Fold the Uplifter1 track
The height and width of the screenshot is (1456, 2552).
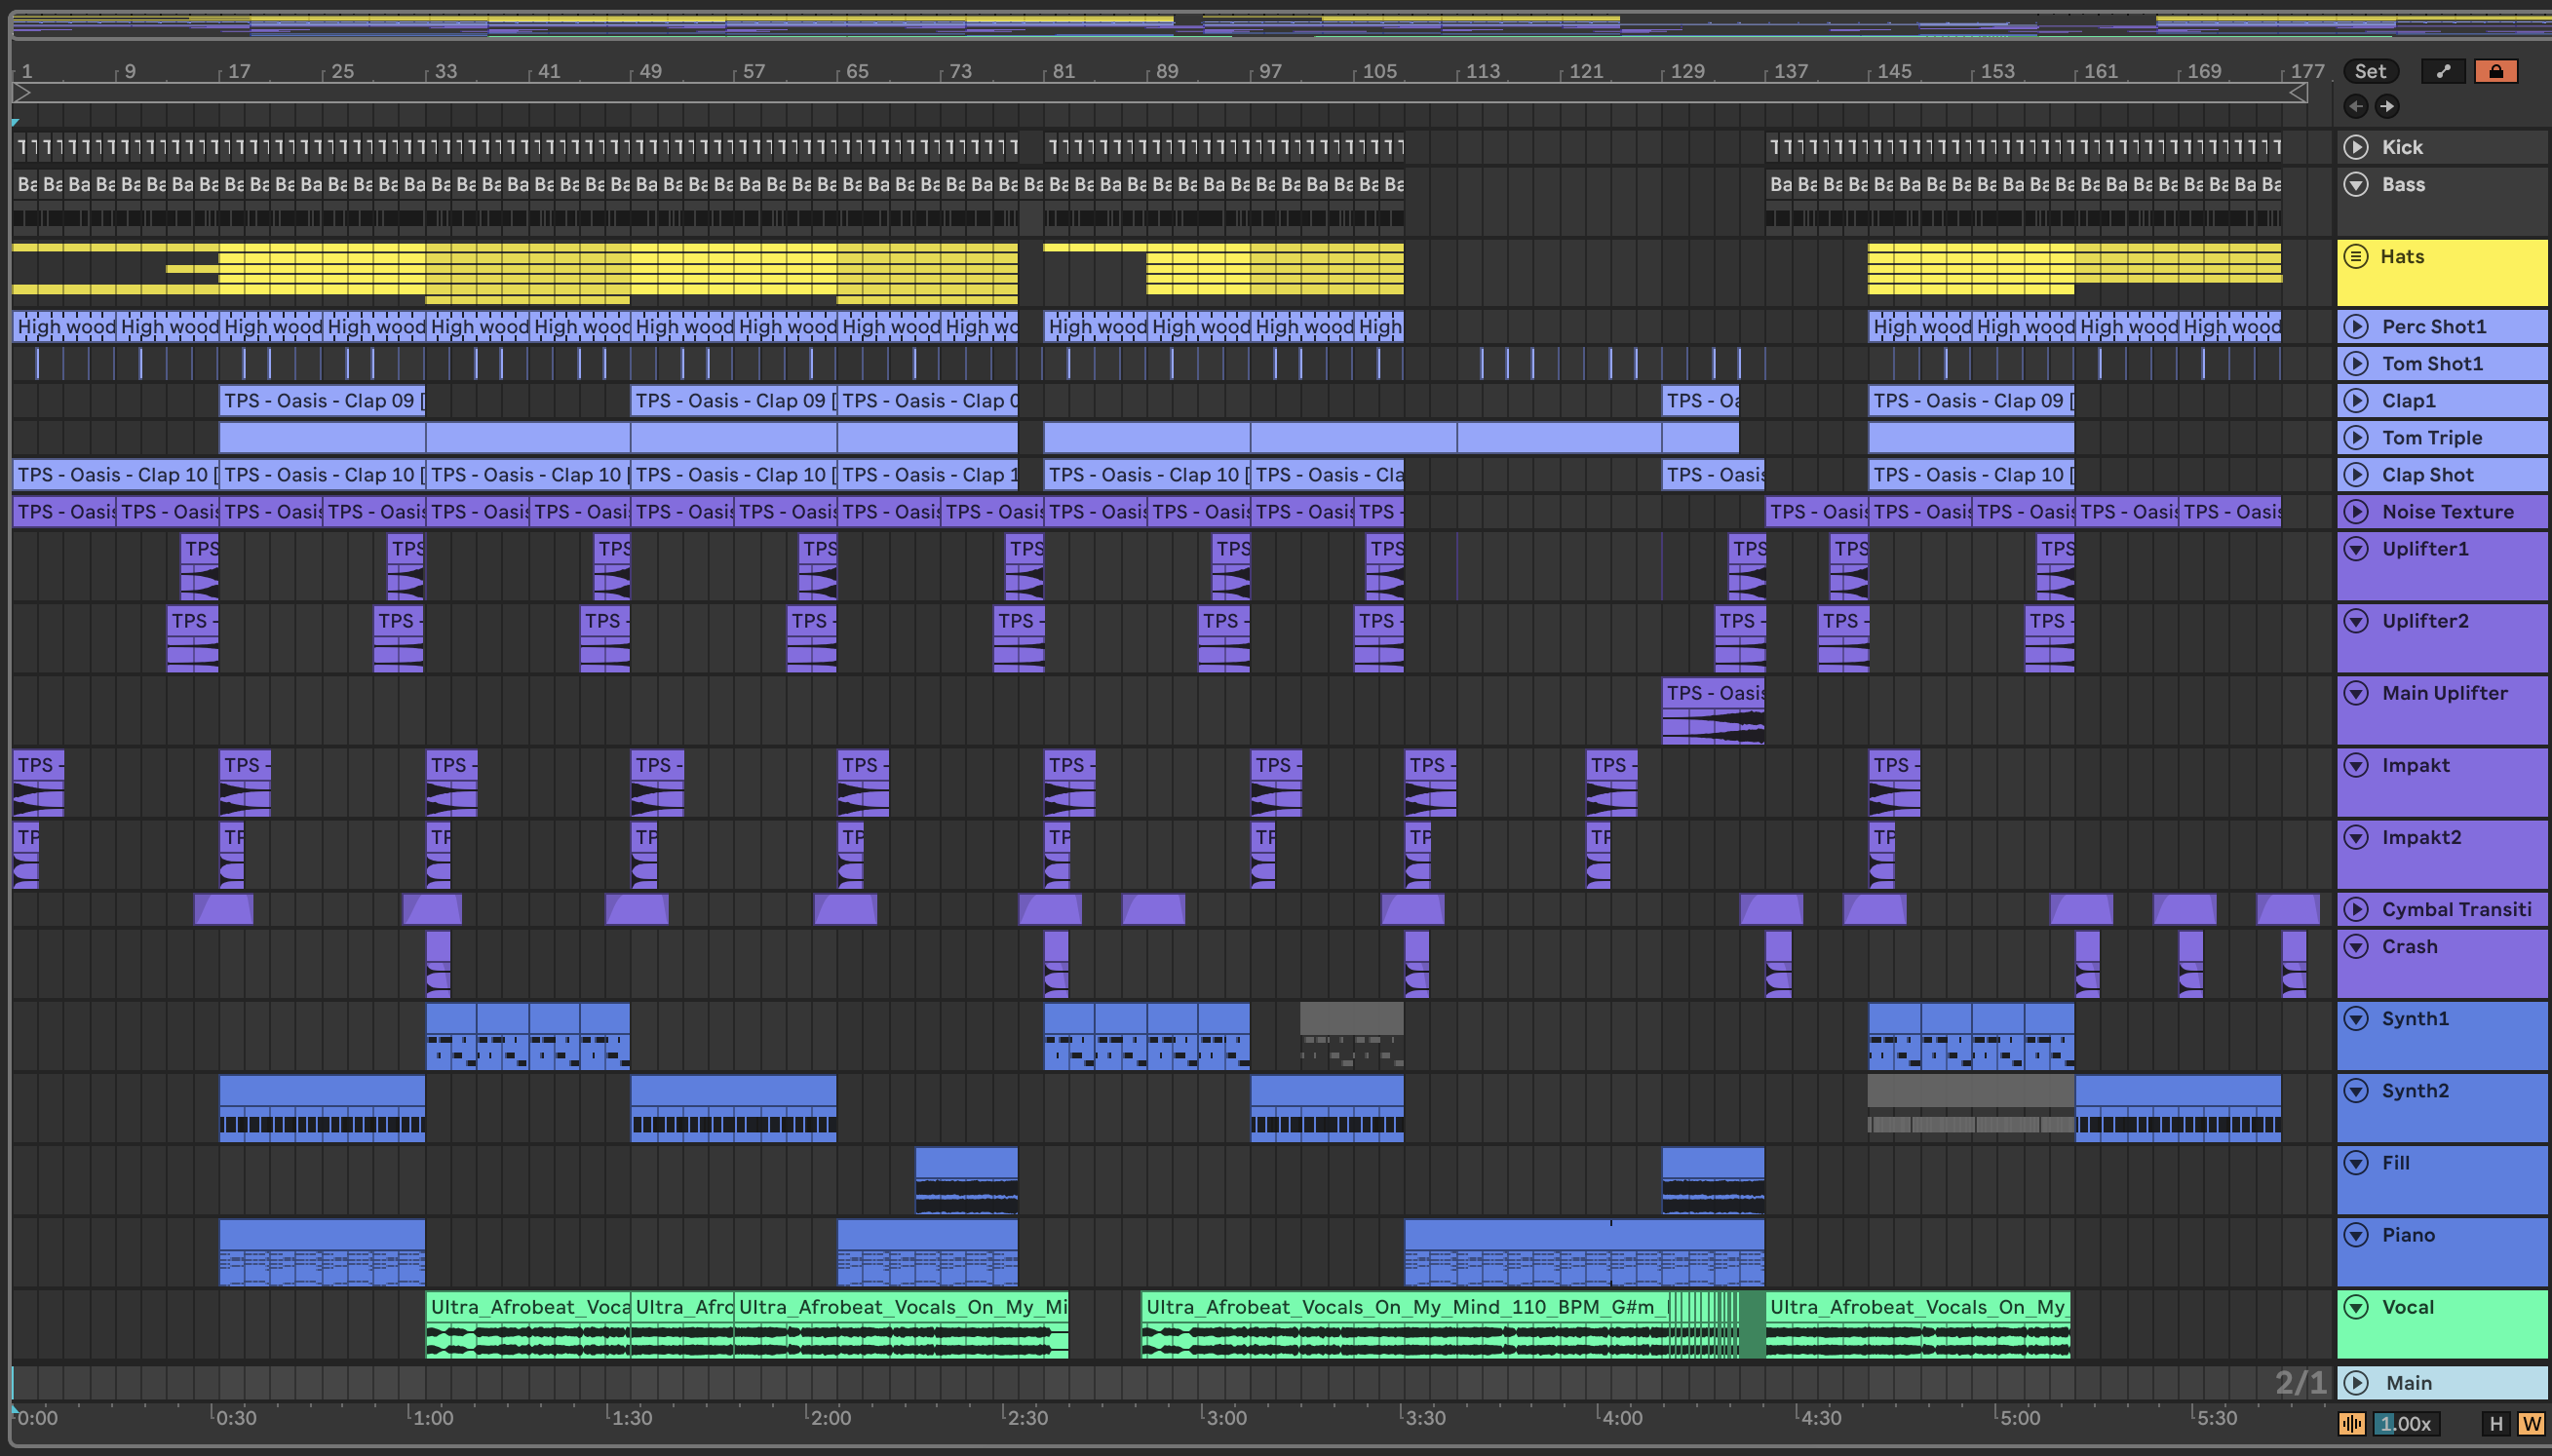pos(2356,548)
